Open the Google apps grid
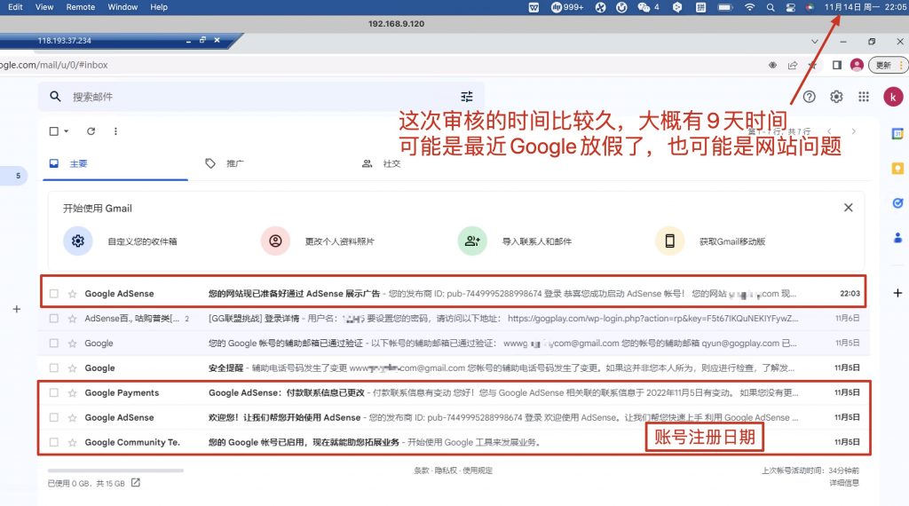The height and width of the screenshot is (506, 909). coord(864,97)
